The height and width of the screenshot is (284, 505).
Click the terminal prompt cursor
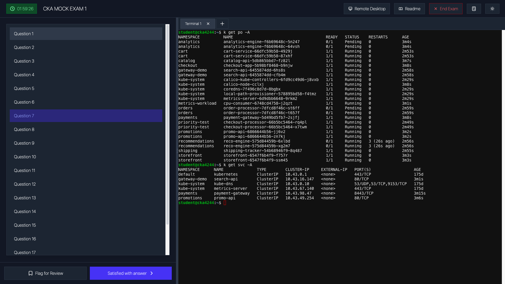tap(225, 203)
